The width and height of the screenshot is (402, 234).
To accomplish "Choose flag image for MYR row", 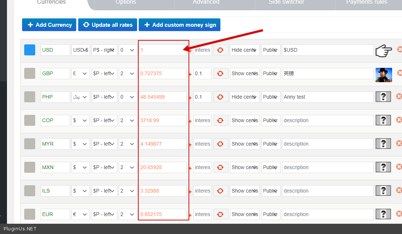I will coord(383,144).
